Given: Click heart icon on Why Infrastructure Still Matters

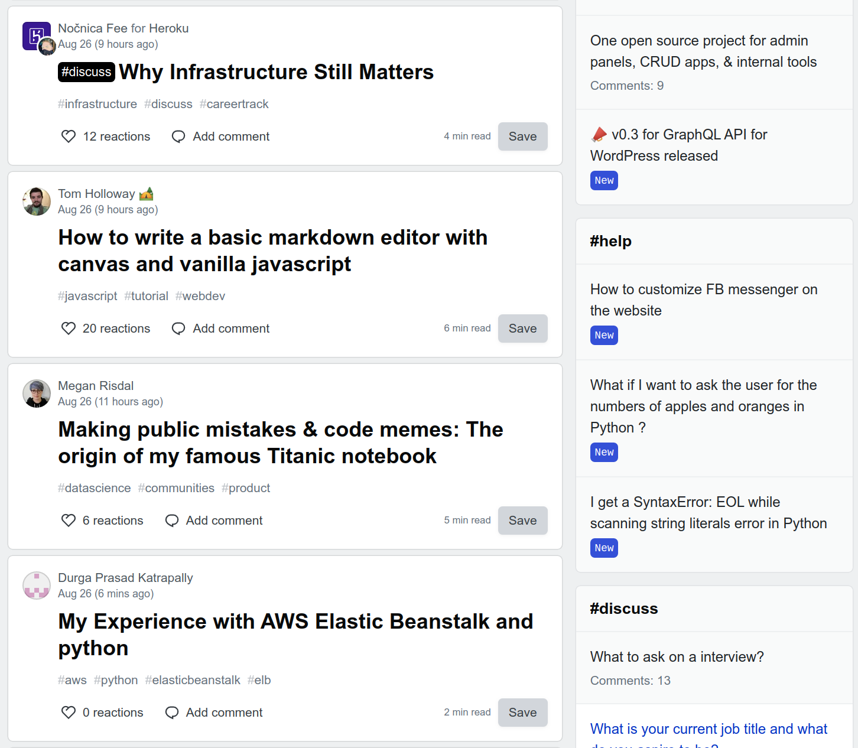Looking at the screenshot, I should click(69, 136).
